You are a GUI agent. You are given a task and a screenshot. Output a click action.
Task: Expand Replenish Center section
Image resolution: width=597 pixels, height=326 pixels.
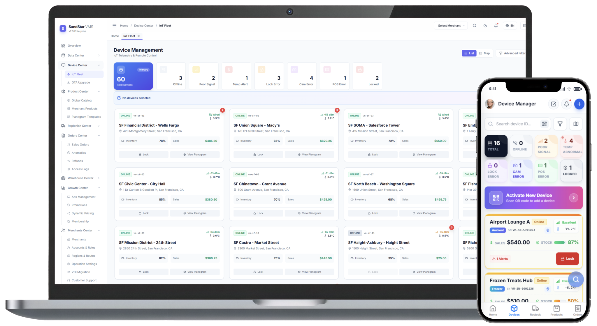(x=81, y=126)
